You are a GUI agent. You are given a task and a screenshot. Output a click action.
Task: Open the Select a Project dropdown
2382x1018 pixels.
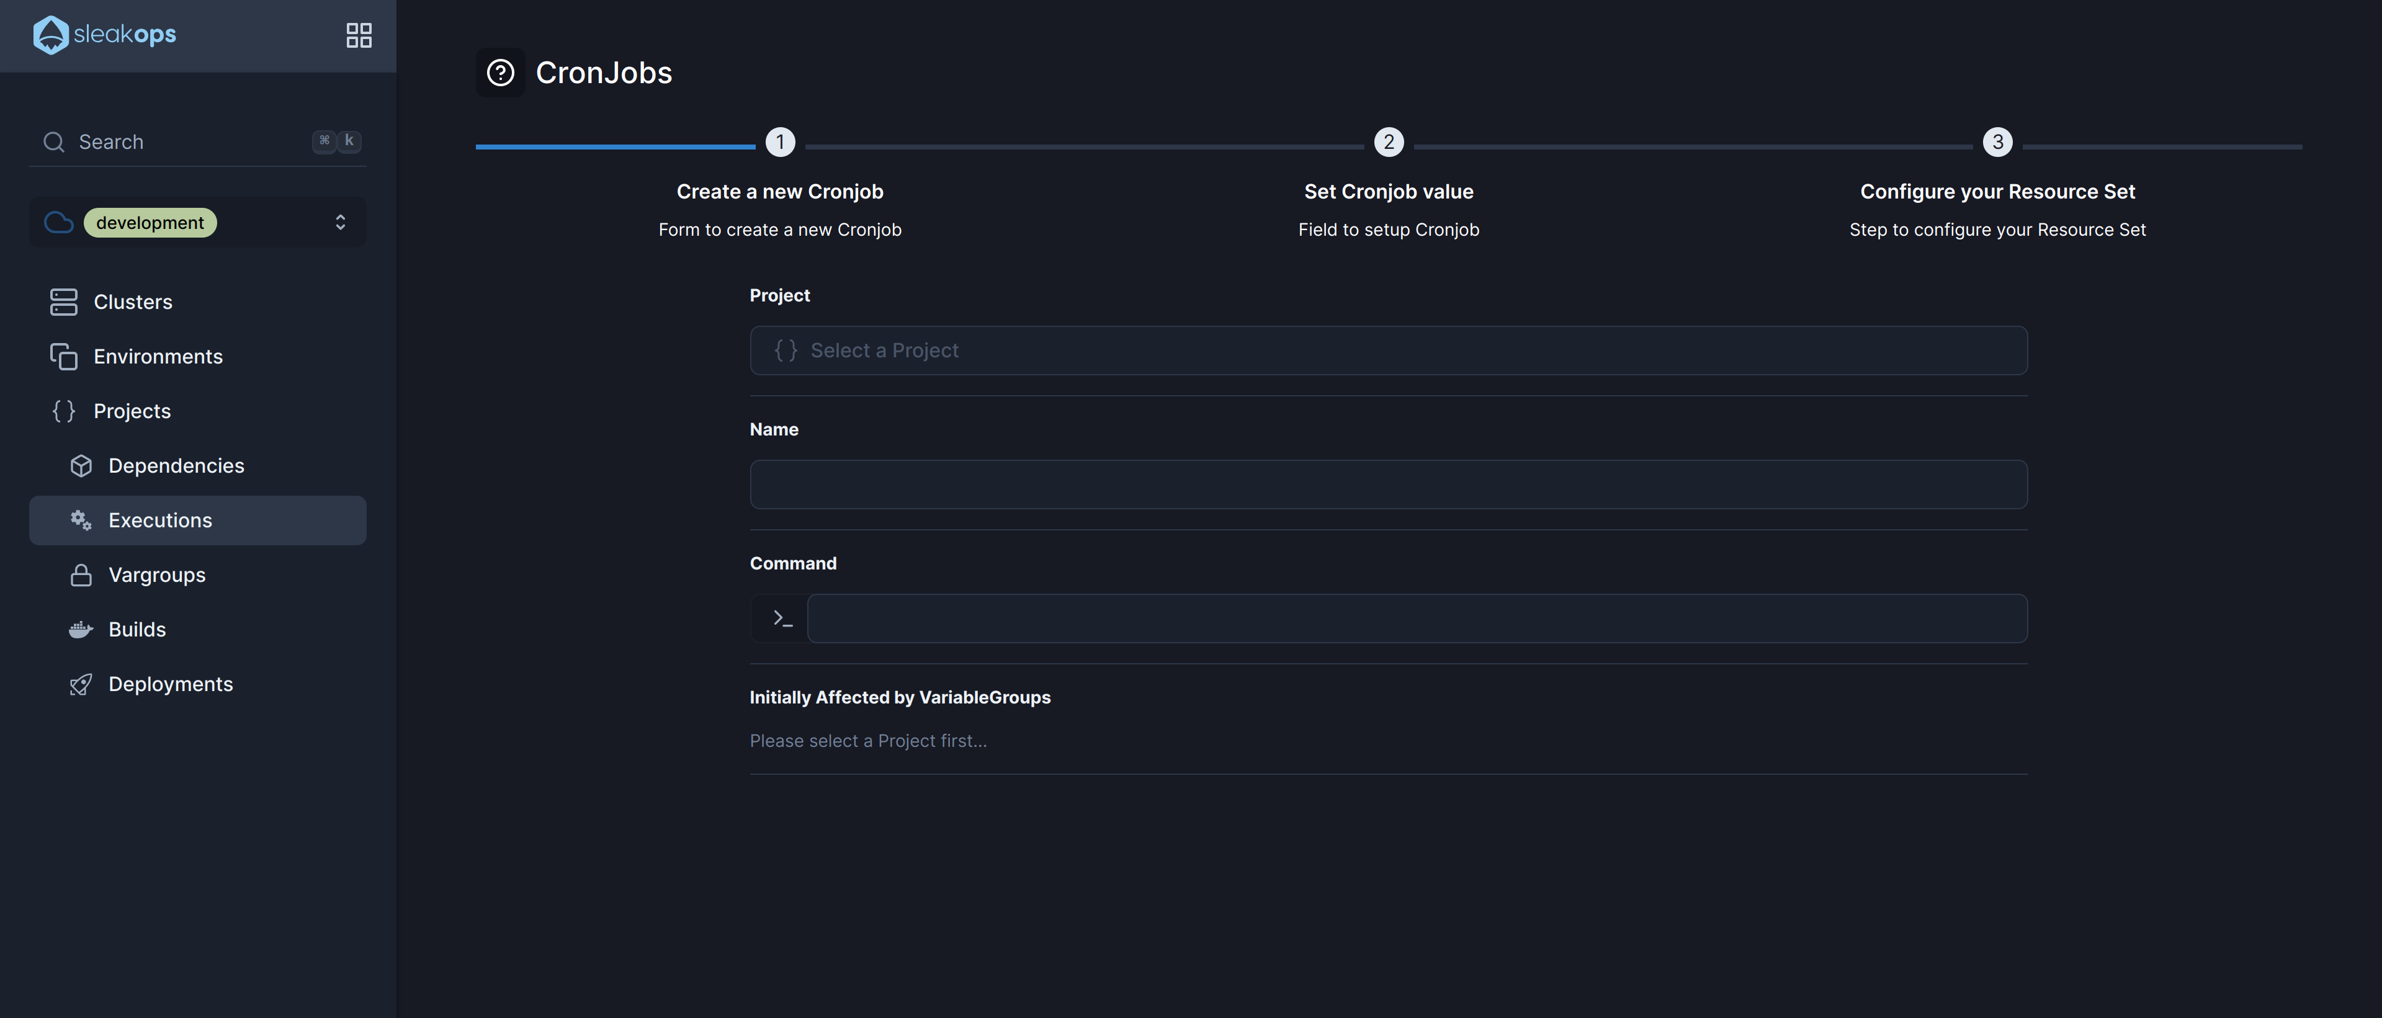pos(1389,350)
